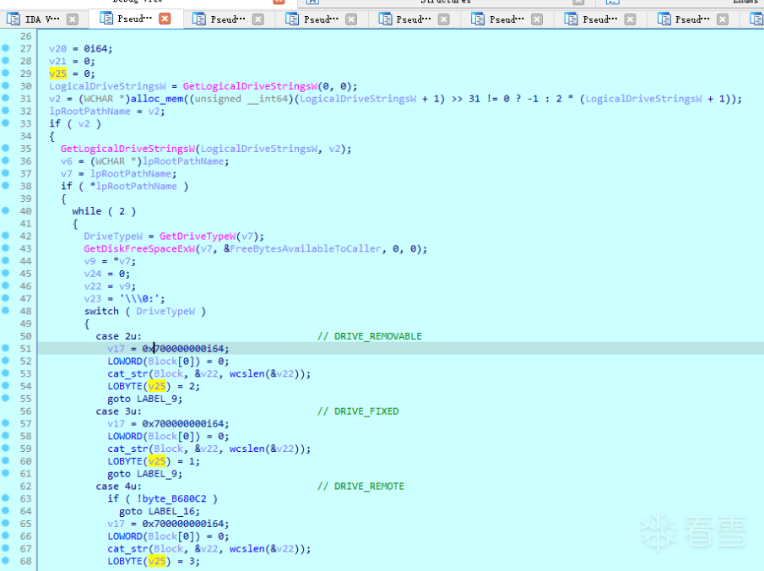Image resolution: width=764 pixels, height=571 pixels.
Task: Click constant 0x700000000i64 on line 65
Action: 185,524
